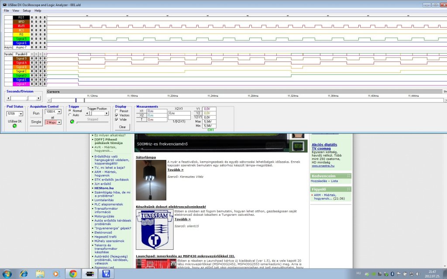Uncheck the Vectors display option
This screenshot has width=447, height=279.
coord(116,115)
